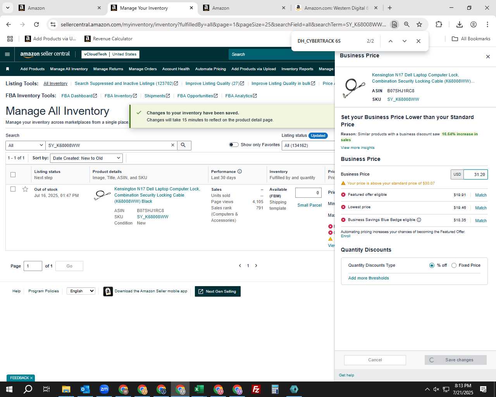
Task: Check the Kensington listing row checkbox
Action: click(x=13, y=189)
